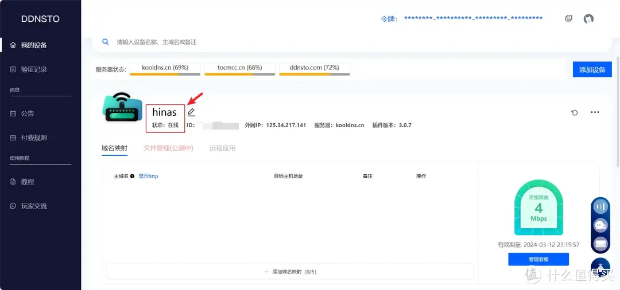Image resolution: width=620 pixels, height=290 pixels.
Task: Open 付费规则 in sidebar
Action: coord(34,138)
